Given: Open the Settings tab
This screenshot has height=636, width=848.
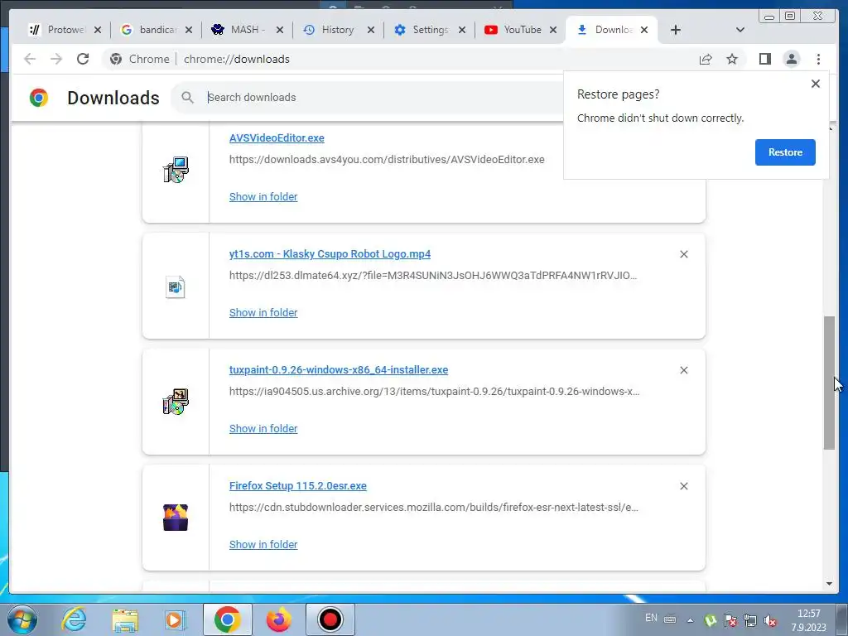Looking at the screenshot, I should tap(429, 30).
